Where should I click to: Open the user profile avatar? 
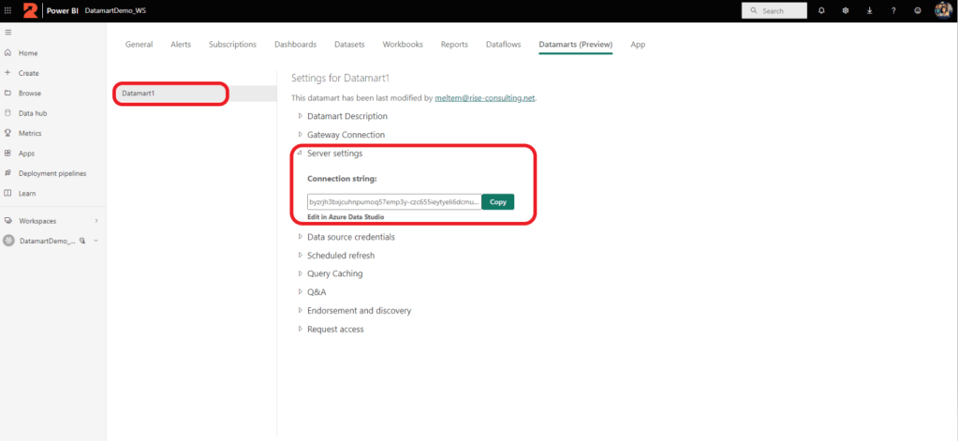click(942, 10)
